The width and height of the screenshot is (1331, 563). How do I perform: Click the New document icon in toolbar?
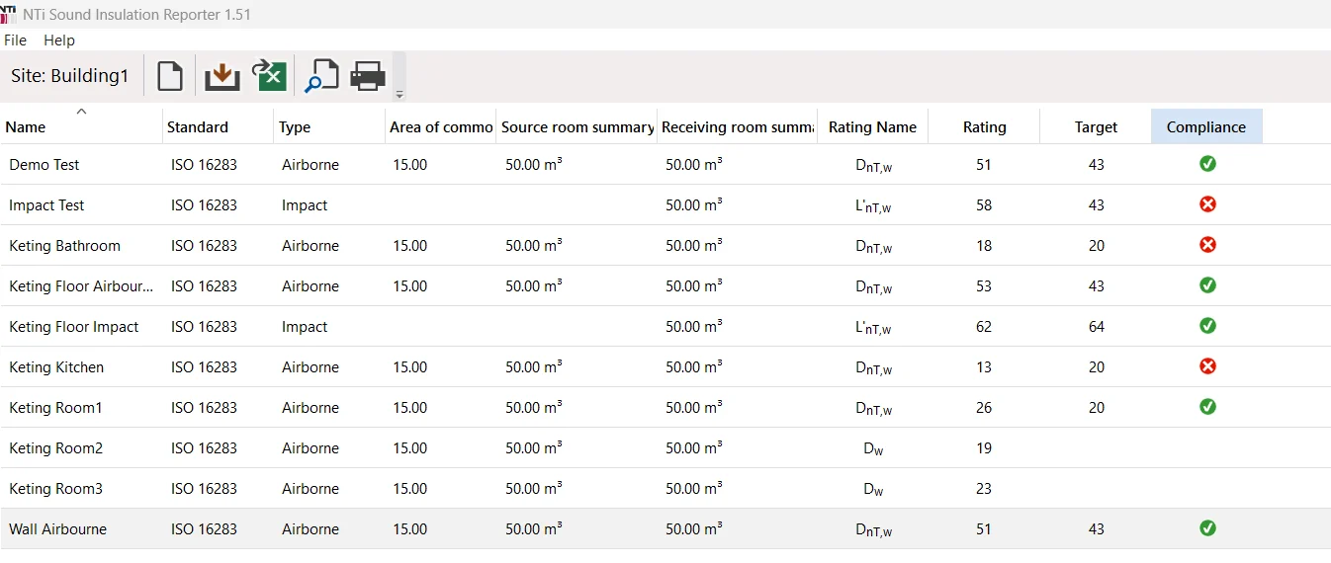click(170, 76)
